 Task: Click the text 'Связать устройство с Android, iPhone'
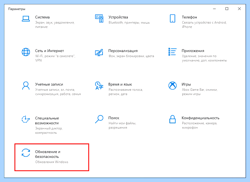[x=204, y=25]
